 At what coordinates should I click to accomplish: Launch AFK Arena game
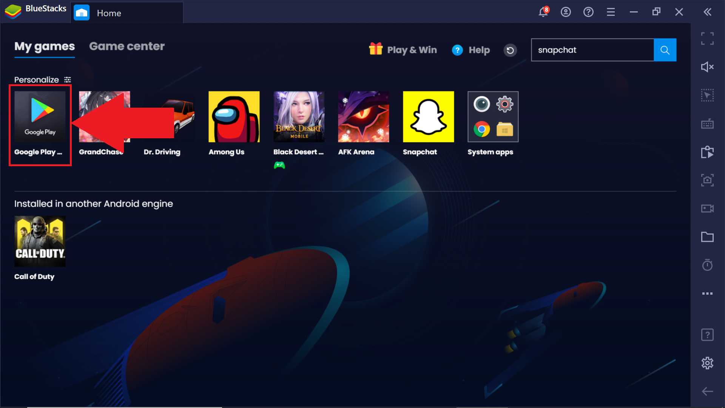tap(364, 117)
